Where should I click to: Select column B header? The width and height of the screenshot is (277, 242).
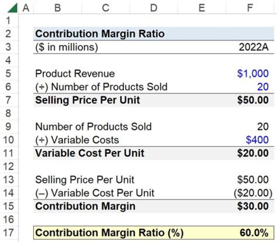(57, 7)
